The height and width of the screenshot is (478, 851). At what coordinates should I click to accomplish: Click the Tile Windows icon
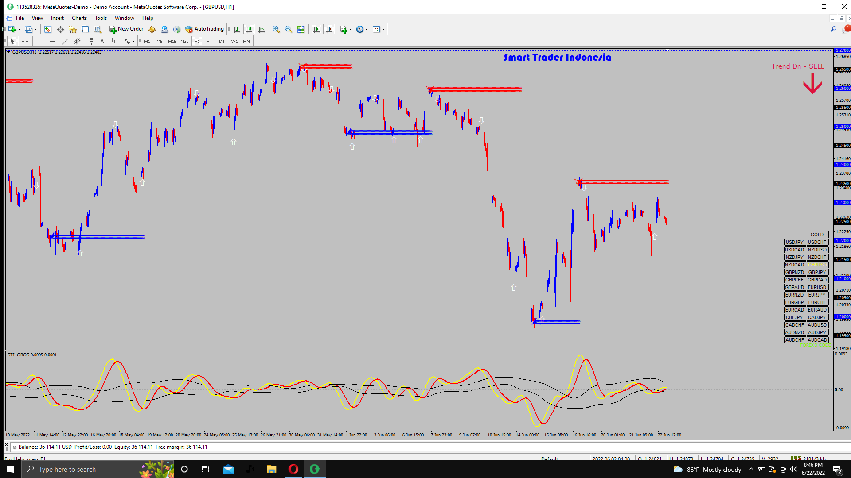(301, 29)
